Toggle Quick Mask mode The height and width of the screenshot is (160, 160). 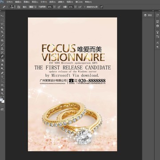pyautogui.click(x=2, y=105)
